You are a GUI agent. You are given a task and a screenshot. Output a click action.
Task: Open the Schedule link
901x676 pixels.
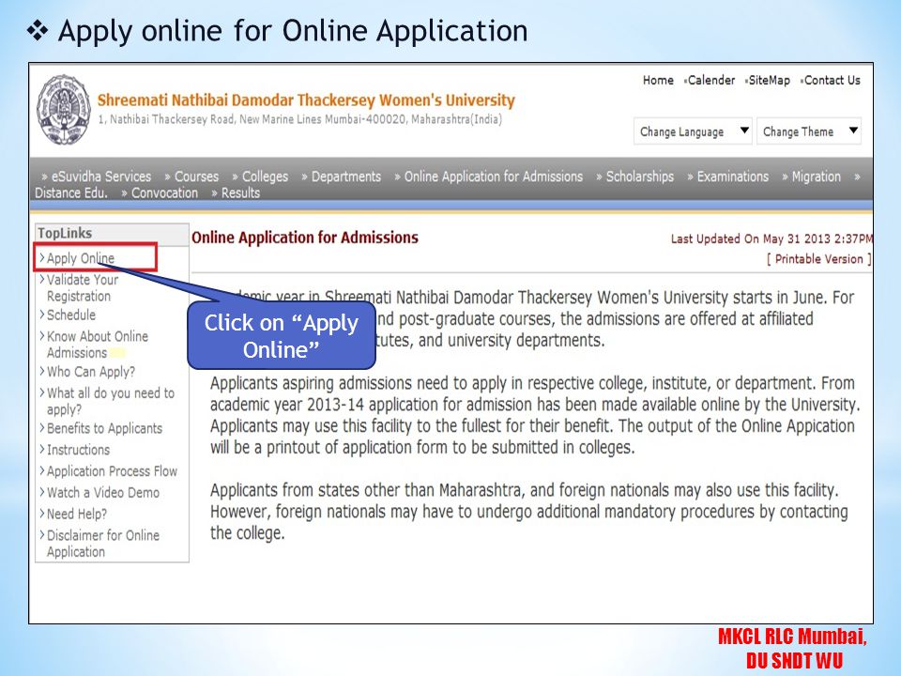(71, 315)
